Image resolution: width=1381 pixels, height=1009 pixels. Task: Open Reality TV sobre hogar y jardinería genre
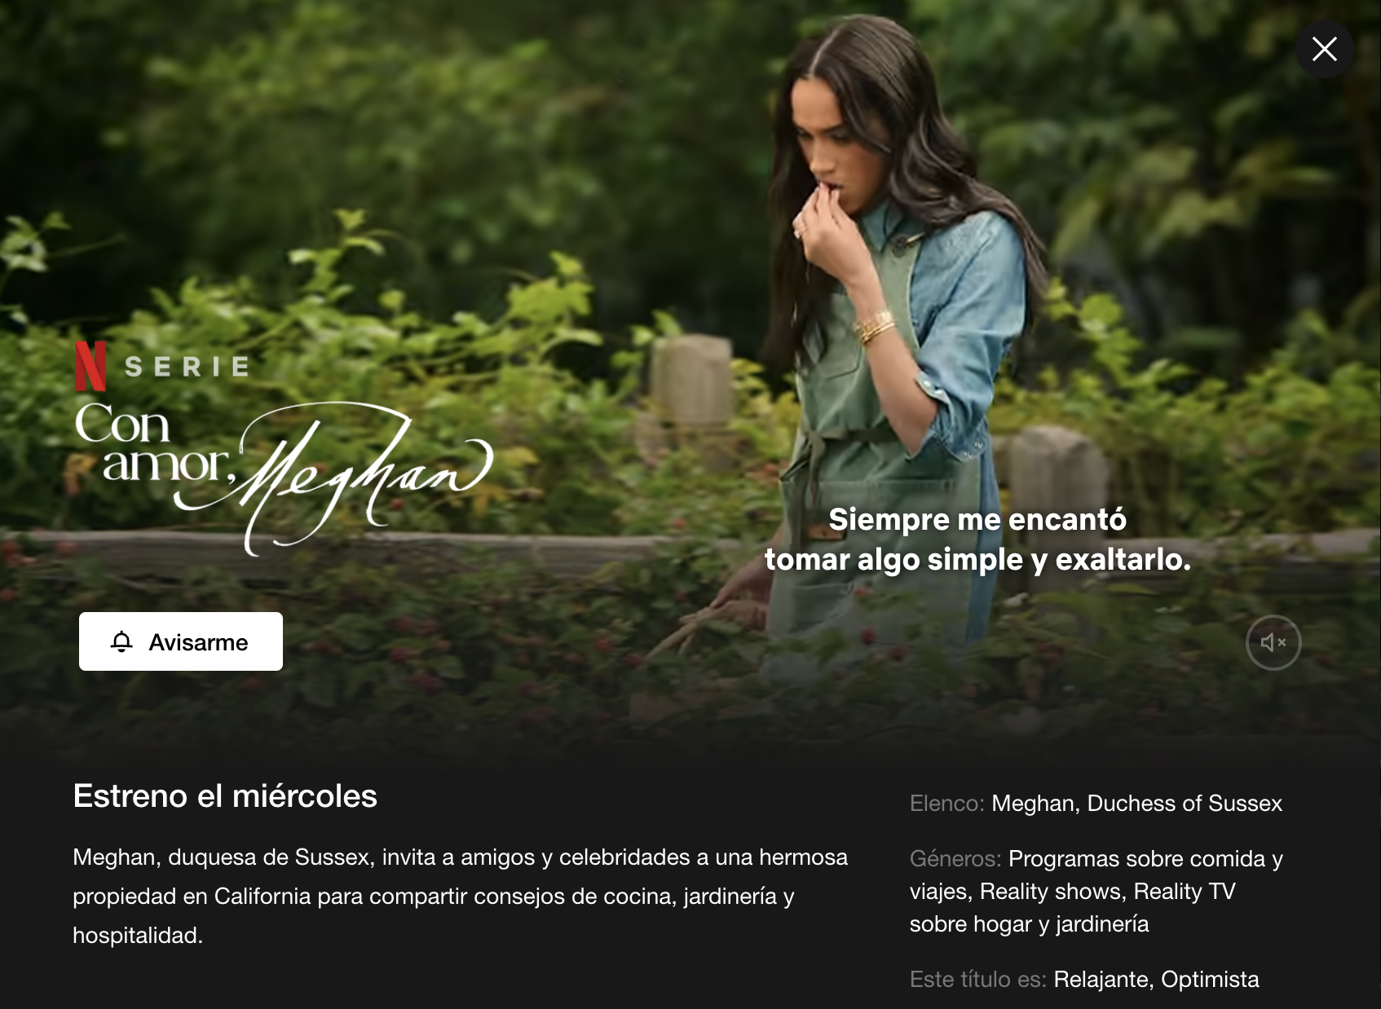(1073, 908)
